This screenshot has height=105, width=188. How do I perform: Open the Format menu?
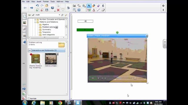46,1
